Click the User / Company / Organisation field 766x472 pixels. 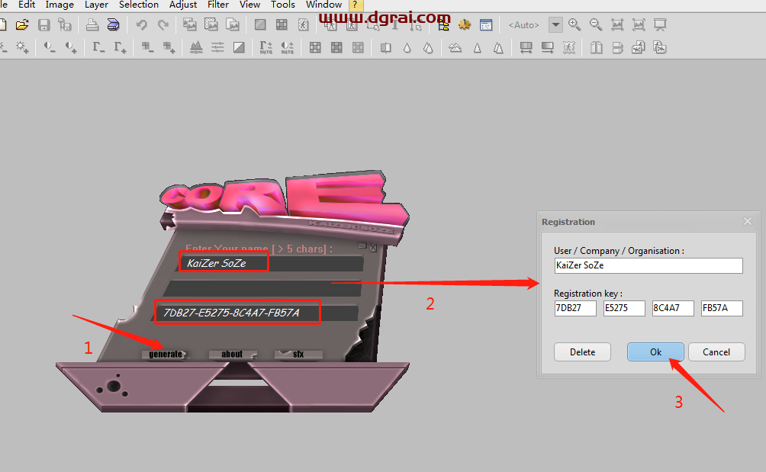649,265
